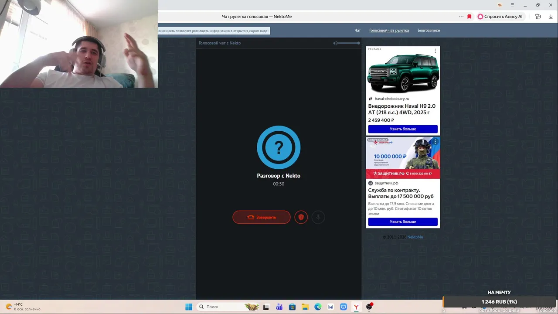
Task: Open the green Haval SUV image
Action: click(x=403, y=73)
